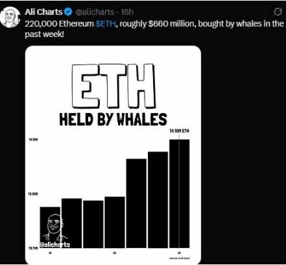The width and height of the screenshot is (286, 265).
Task: Open Ali Charts profile avatar
Action: pyautogui.click(x=10, y=17)
